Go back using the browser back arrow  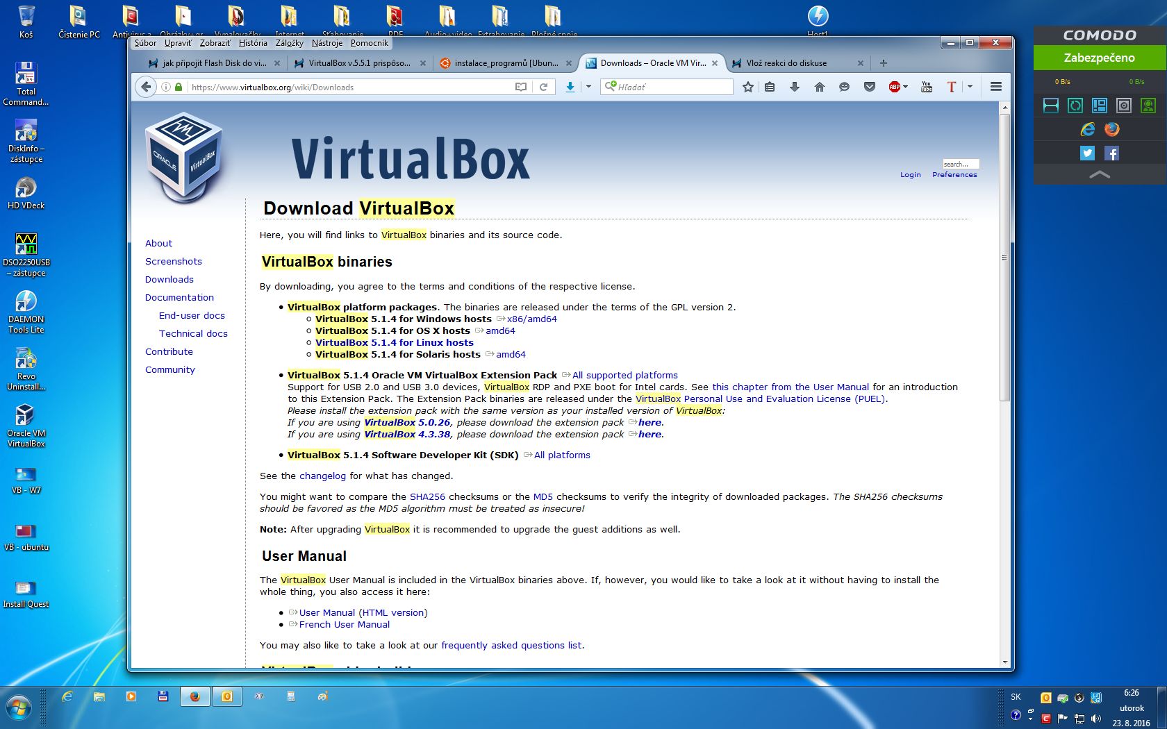click(x=146, y=87)
